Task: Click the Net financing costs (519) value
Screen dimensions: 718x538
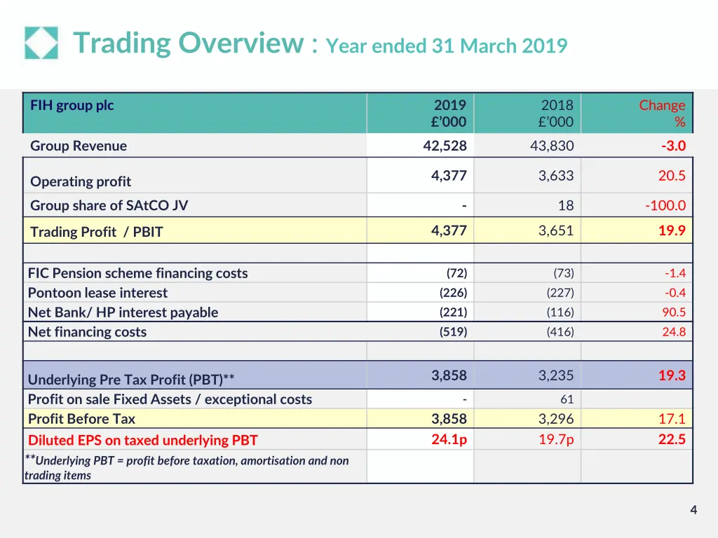Action: pos(453,332)
